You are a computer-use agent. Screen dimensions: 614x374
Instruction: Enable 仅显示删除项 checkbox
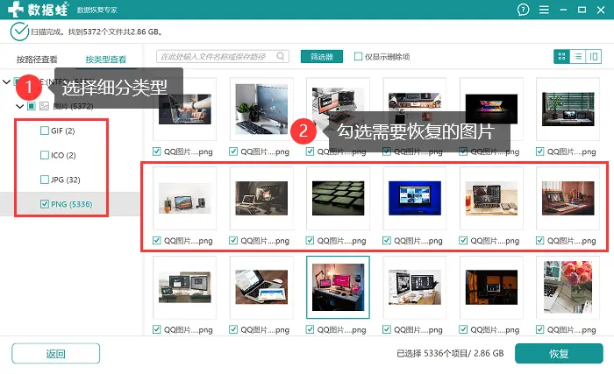(358, 56)
